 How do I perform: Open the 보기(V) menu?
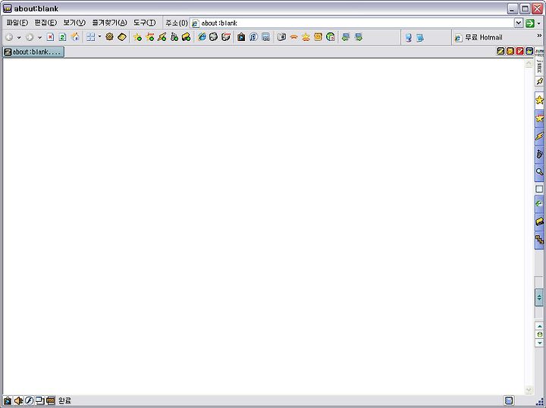pos(74,23)
